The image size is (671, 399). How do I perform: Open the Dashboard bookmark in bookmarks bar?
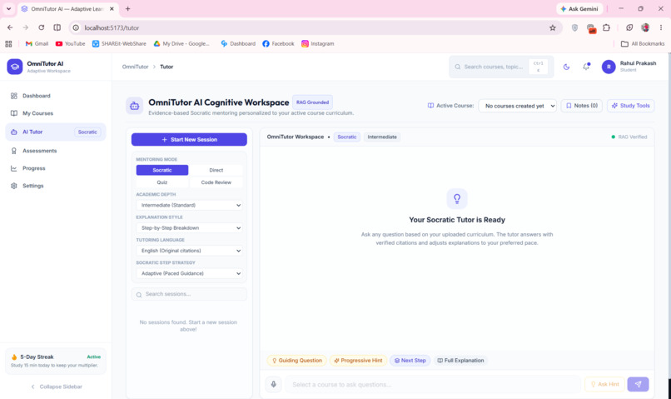pyautogui.click(x=238, y=43)
